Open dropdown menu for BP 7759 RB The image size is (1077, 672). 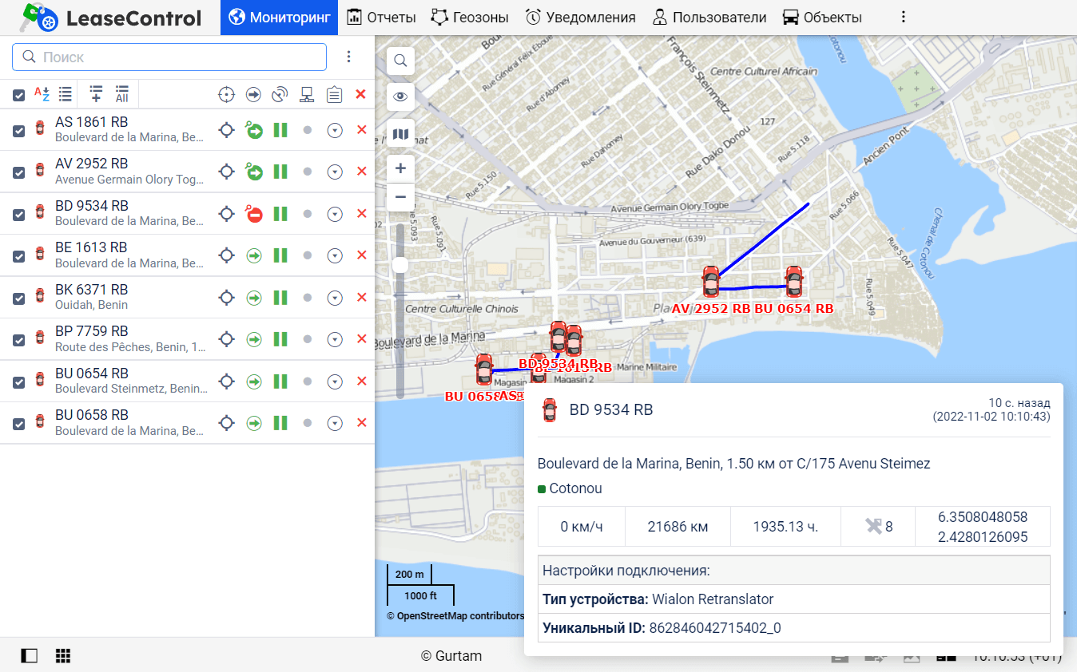click(x=335, y=339)
